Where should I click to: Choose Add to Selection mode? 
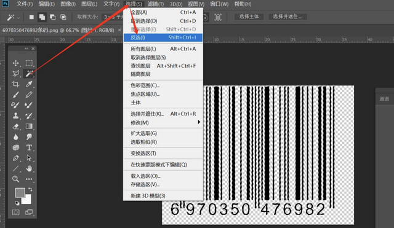click(x=42, y=17)
